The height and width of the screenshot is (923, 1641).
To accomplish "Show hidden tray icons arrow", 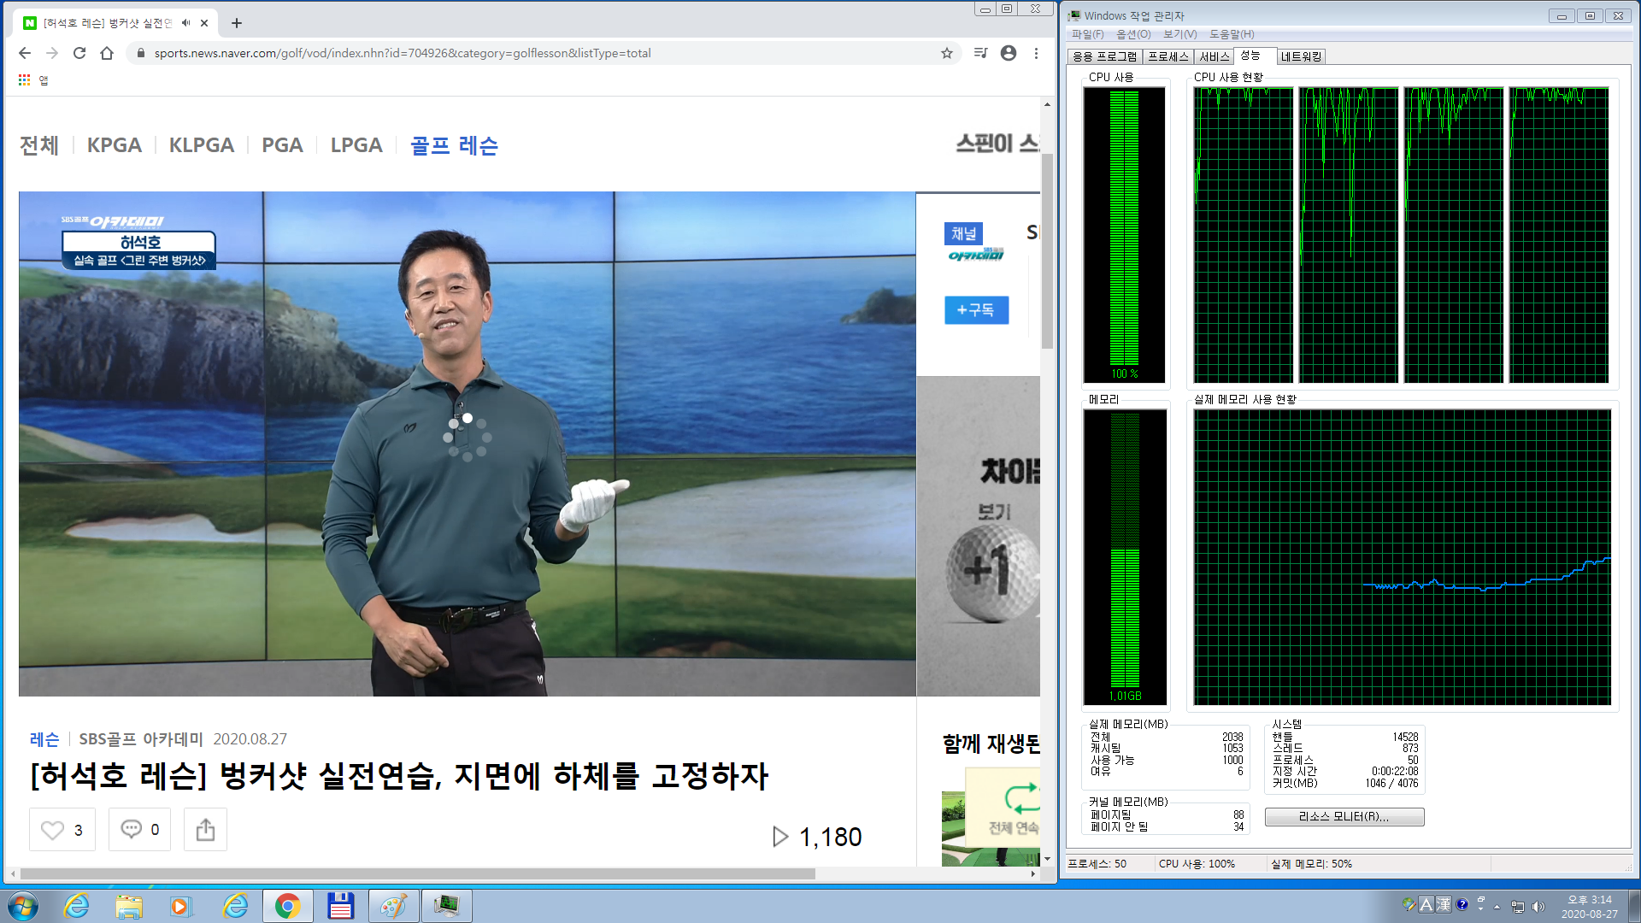I will tap(1497, 906).
